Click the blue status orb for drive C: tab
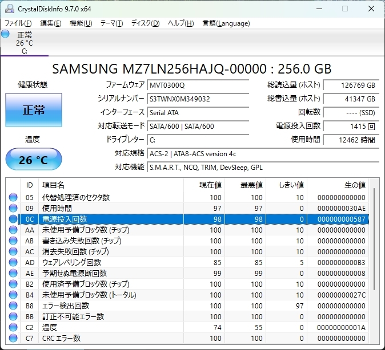The image size is (385, 350). click(5, 34)
